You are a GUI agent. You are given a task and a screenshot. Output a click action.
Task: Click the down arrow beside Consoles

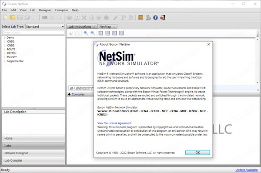pos(69,94)
